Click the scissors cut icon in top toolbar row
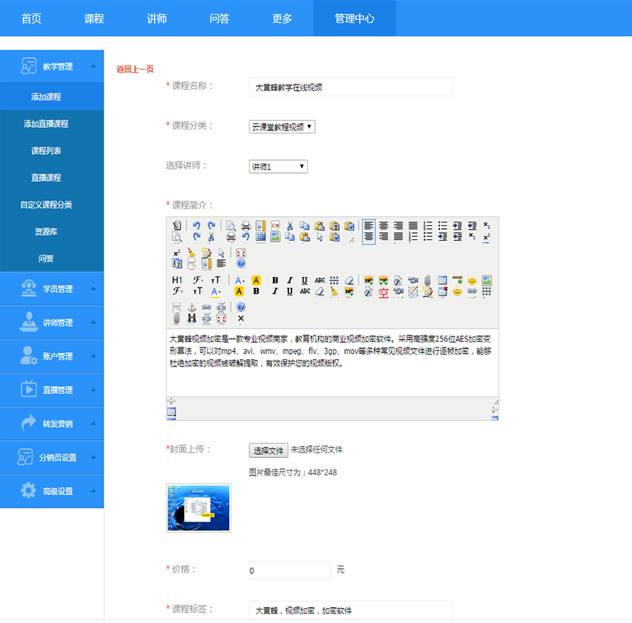 pos(290,225)
